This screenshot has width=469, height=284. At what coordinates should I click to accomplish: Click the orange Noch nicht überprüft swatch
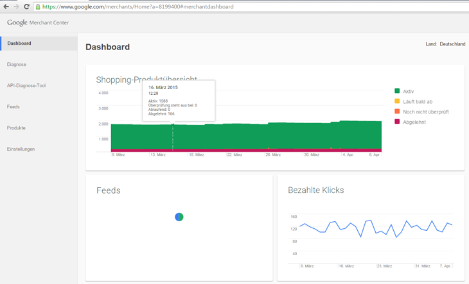tap(397, 112)
